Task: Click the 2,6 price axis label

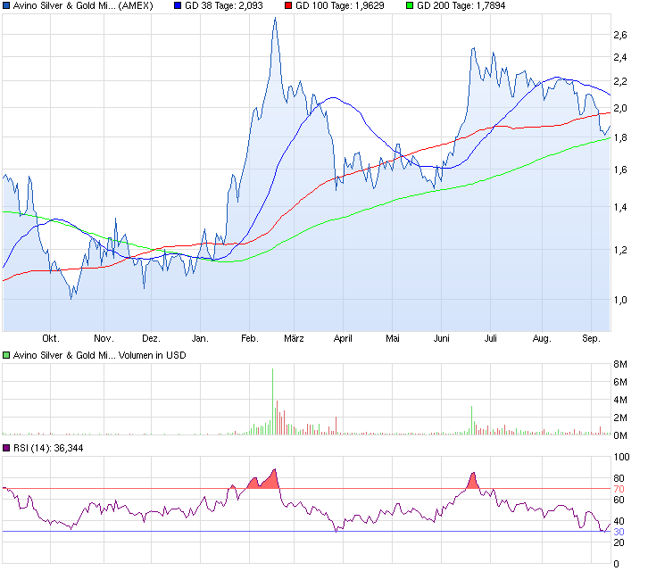Action: 619,35
